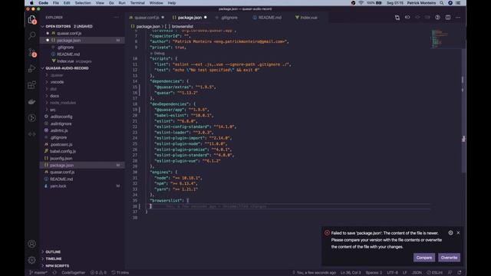Open editor more actions ellipsis
The height and width of the screenshot is (276, 491).
458,18
